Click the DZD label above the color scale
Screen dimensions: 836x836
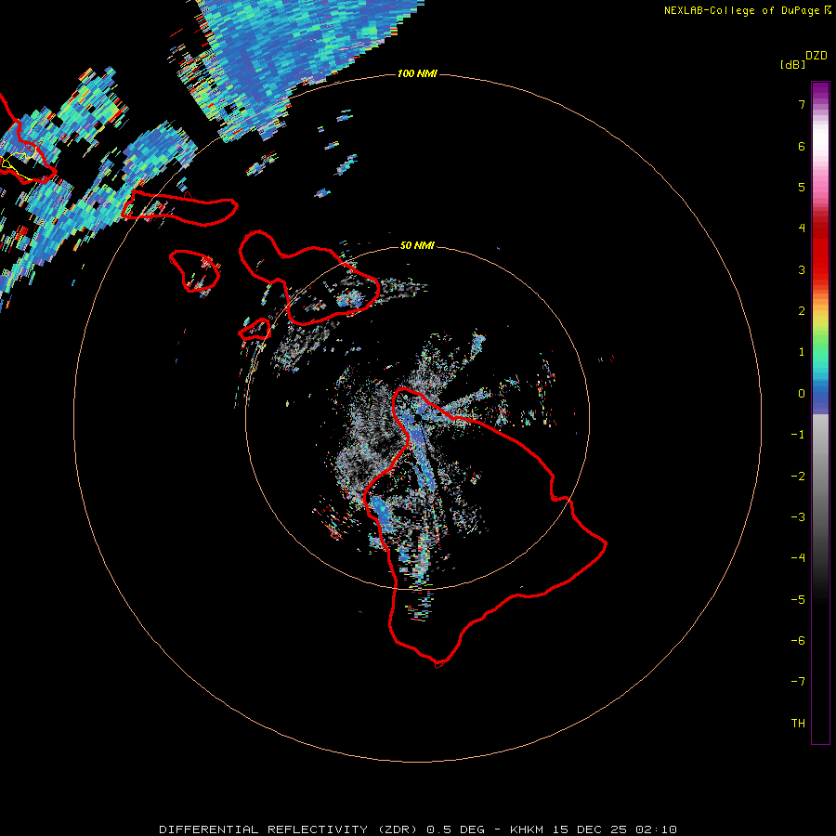click(x=816, y=56)
